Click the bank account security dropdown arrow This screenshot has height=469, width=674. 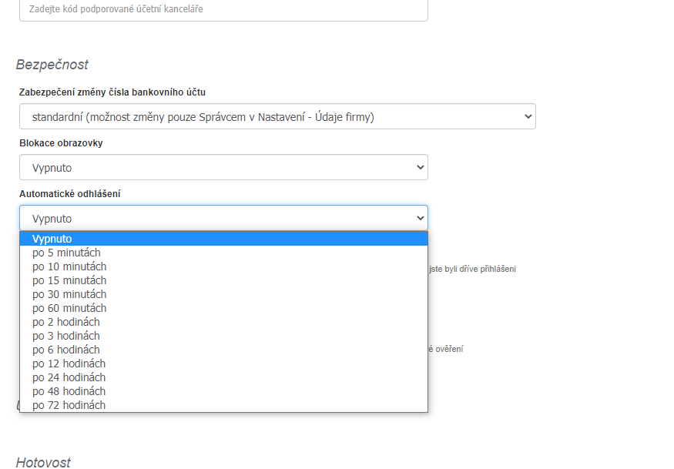(x=528, y=116)
